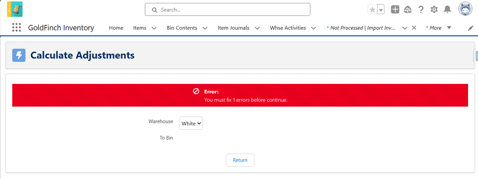Click the GoldFinch app logo
Image resolution: width=478 pixels, height=179 pixels.
(x=15, y=9)
